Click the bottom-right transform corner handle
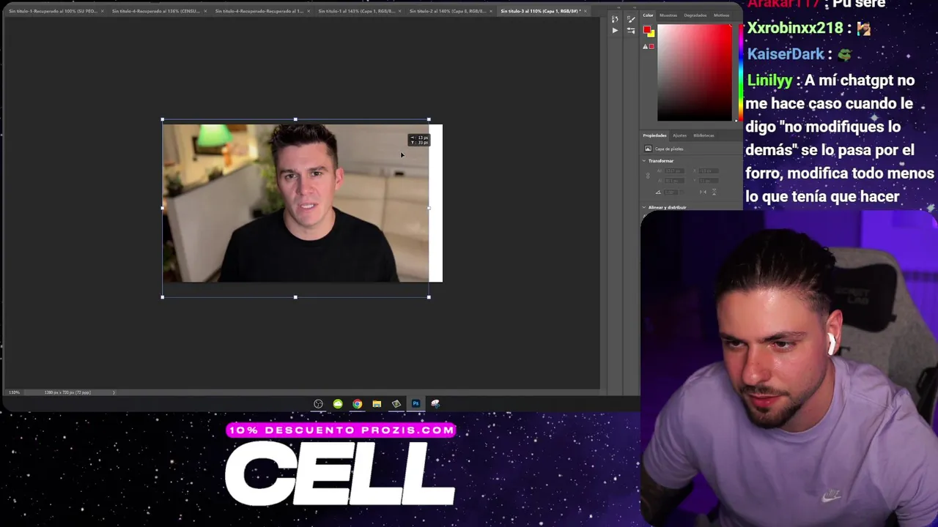The image size is (938, 527). click(429, 296)
